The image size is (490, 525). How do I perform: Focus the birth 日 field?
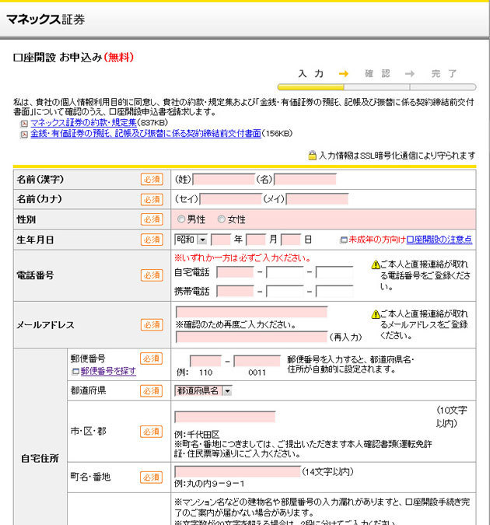pyautogui.click(x=291, y=240)
